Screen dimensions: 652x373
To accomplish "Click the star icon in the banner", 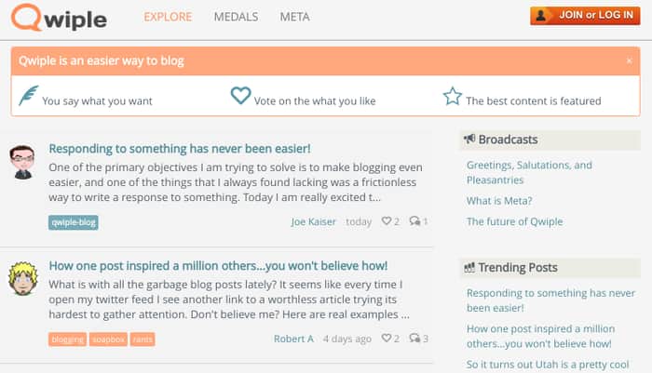I will (453, 97).
